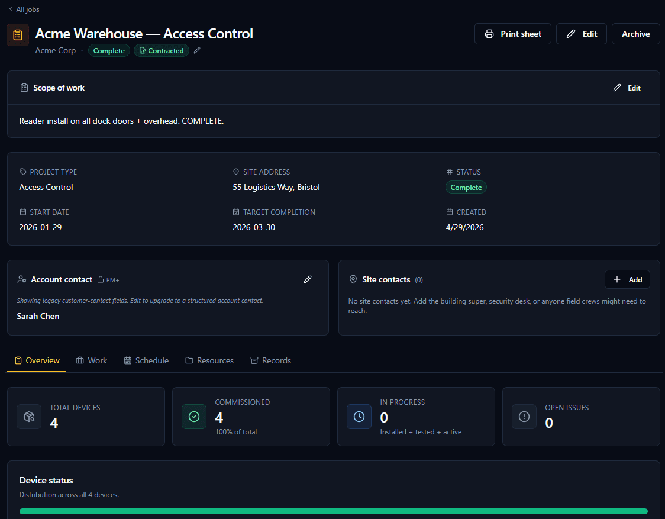Click the Total Devices count '4'
The width and height of the screenshot is (665, 519).
point(54,423)
